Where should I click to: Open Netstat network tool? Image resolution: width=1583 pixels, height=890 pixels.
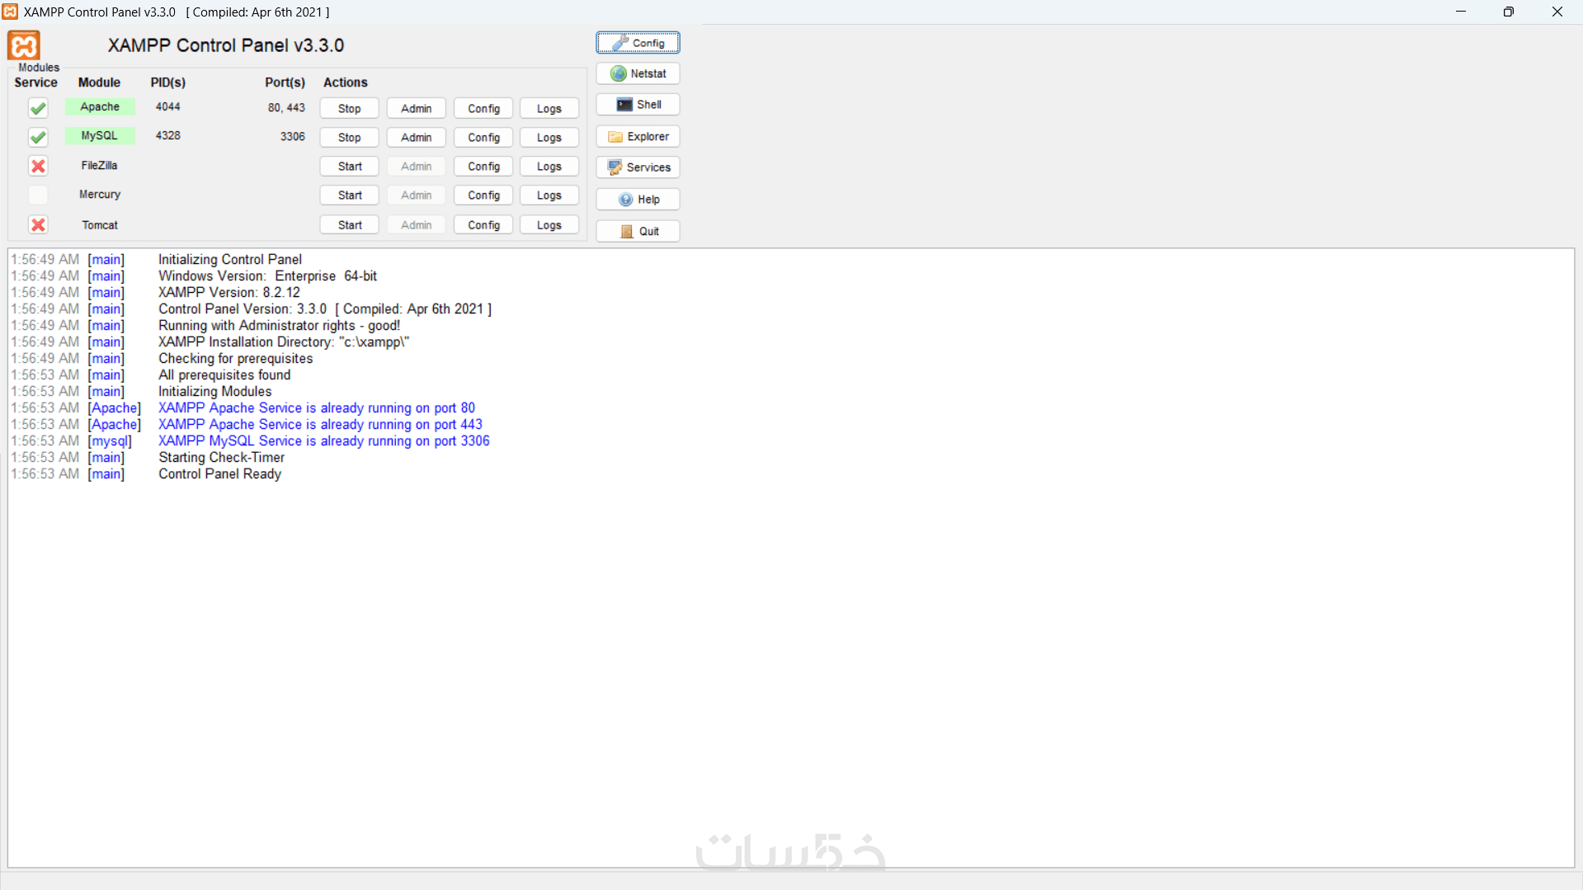[638, 73]
